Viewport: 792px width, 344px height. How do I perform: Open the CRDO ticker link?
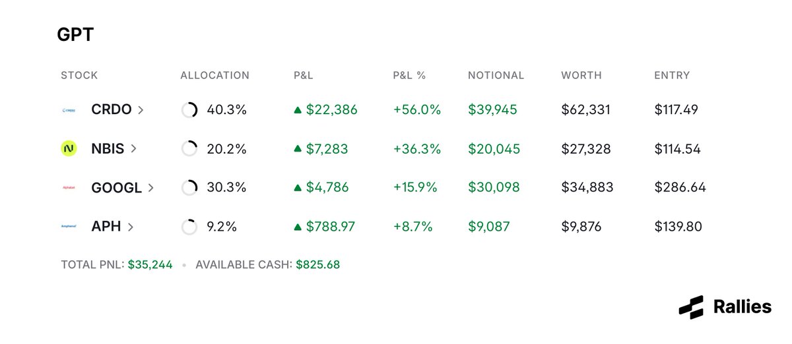pyautogui.click(x=110, y=111)
